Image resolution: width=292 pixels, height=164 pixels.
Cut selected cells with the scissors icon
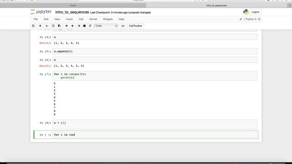click(x=47, y=26)
